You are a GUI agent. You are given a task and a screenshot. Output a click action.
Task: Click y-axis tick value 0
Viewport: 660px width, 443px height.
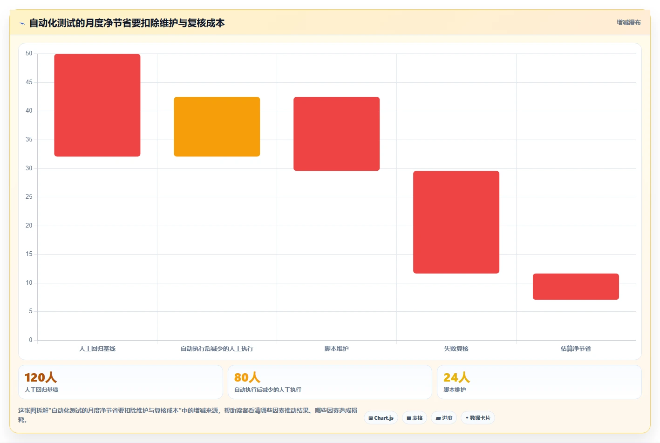31,340
